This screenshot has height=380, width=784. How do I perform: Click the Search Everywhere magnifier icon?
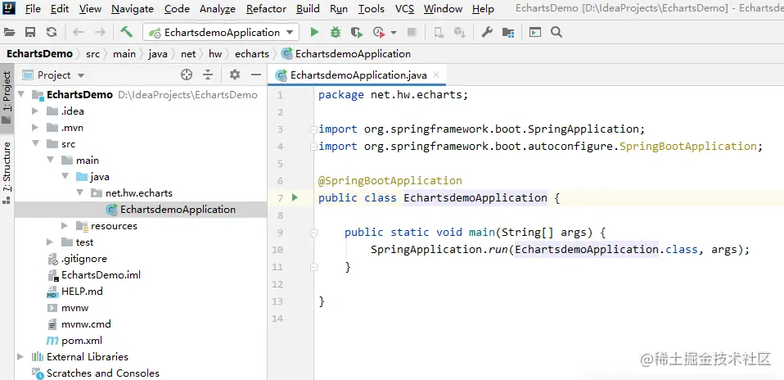556,33
